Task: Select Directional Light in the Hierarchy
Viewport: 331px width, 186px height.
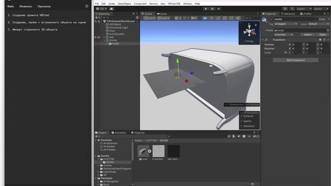Action: [118, 27]
